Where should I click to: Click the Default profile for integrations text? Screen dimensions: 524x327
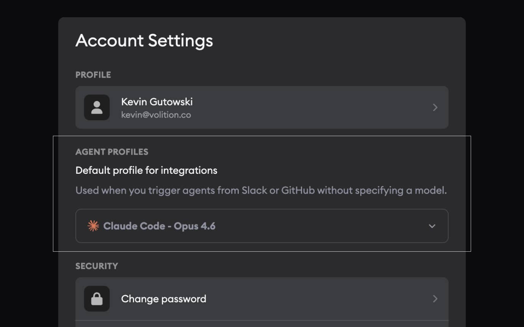point(146,170)
